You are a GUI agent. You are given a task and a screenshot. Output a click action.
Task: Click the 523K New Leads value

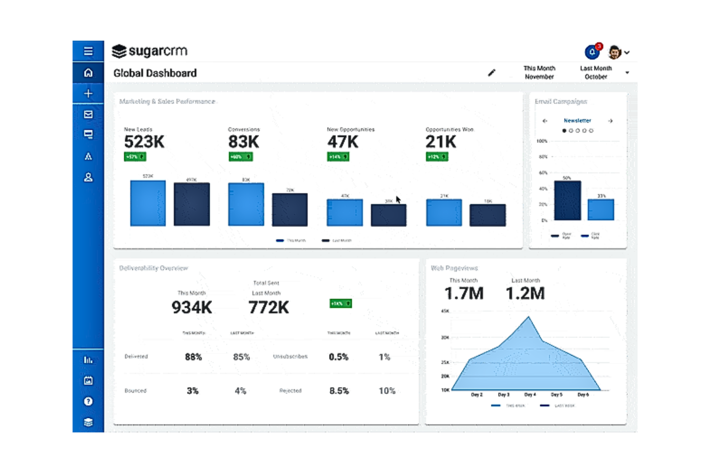click(x=144, y=142)
